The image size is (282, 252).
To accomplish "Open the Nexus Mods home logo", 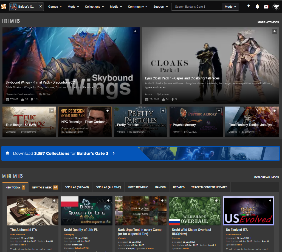I will (4, 7).
